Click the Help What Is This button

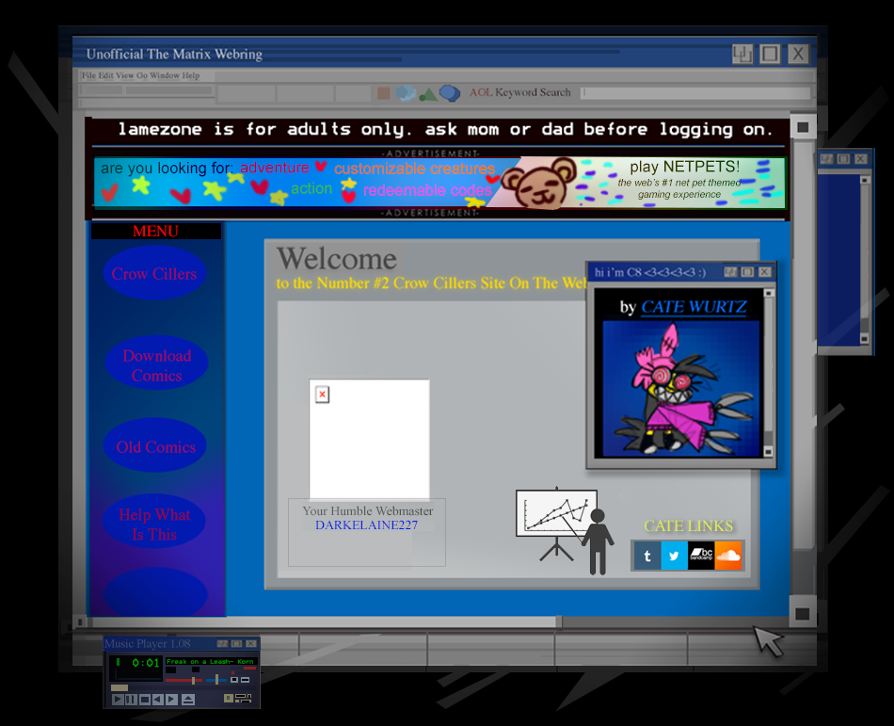[154, 524]
